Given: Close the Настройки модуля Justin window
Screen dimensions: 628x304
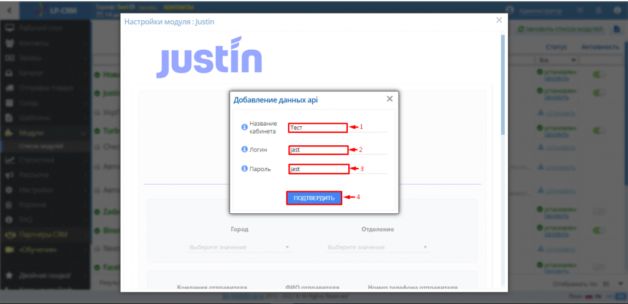Looking at the screenshot, I should click(x=499, y=20).
